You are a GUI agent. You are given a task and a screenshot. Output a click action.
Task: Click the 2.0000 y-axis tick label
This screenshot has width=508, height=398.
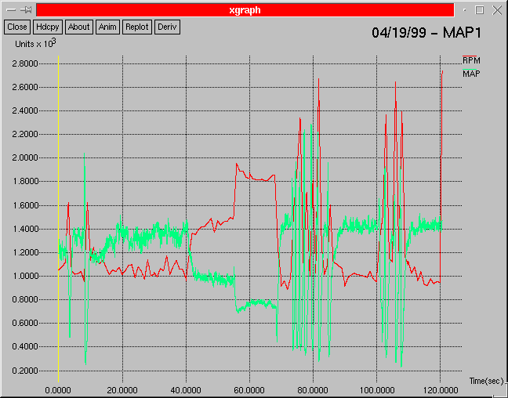[25, 157]
